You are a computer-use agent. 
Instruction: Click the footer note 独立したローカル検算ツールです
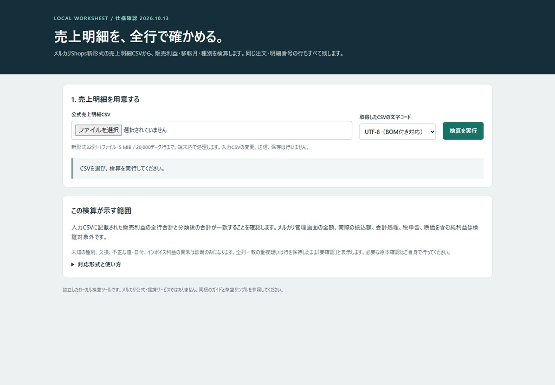point(173,290)
